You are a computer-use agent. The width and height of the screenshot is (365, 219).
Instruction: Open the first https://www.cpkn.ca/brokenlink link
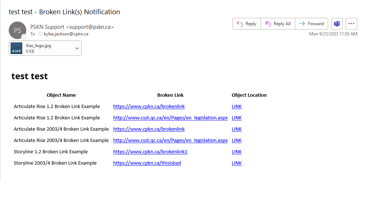click(149, 106)
